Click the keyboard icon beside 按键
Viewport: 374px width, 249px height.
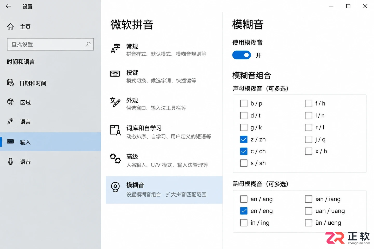[115, 74]
